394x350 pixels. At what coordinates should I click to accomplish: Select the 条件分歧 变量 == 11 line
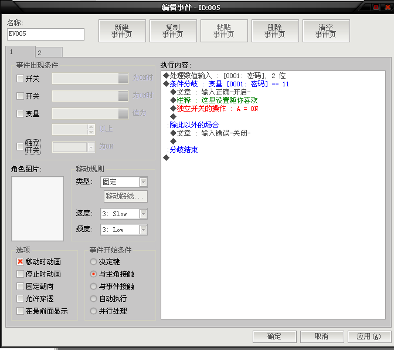[x=226, y=84]
